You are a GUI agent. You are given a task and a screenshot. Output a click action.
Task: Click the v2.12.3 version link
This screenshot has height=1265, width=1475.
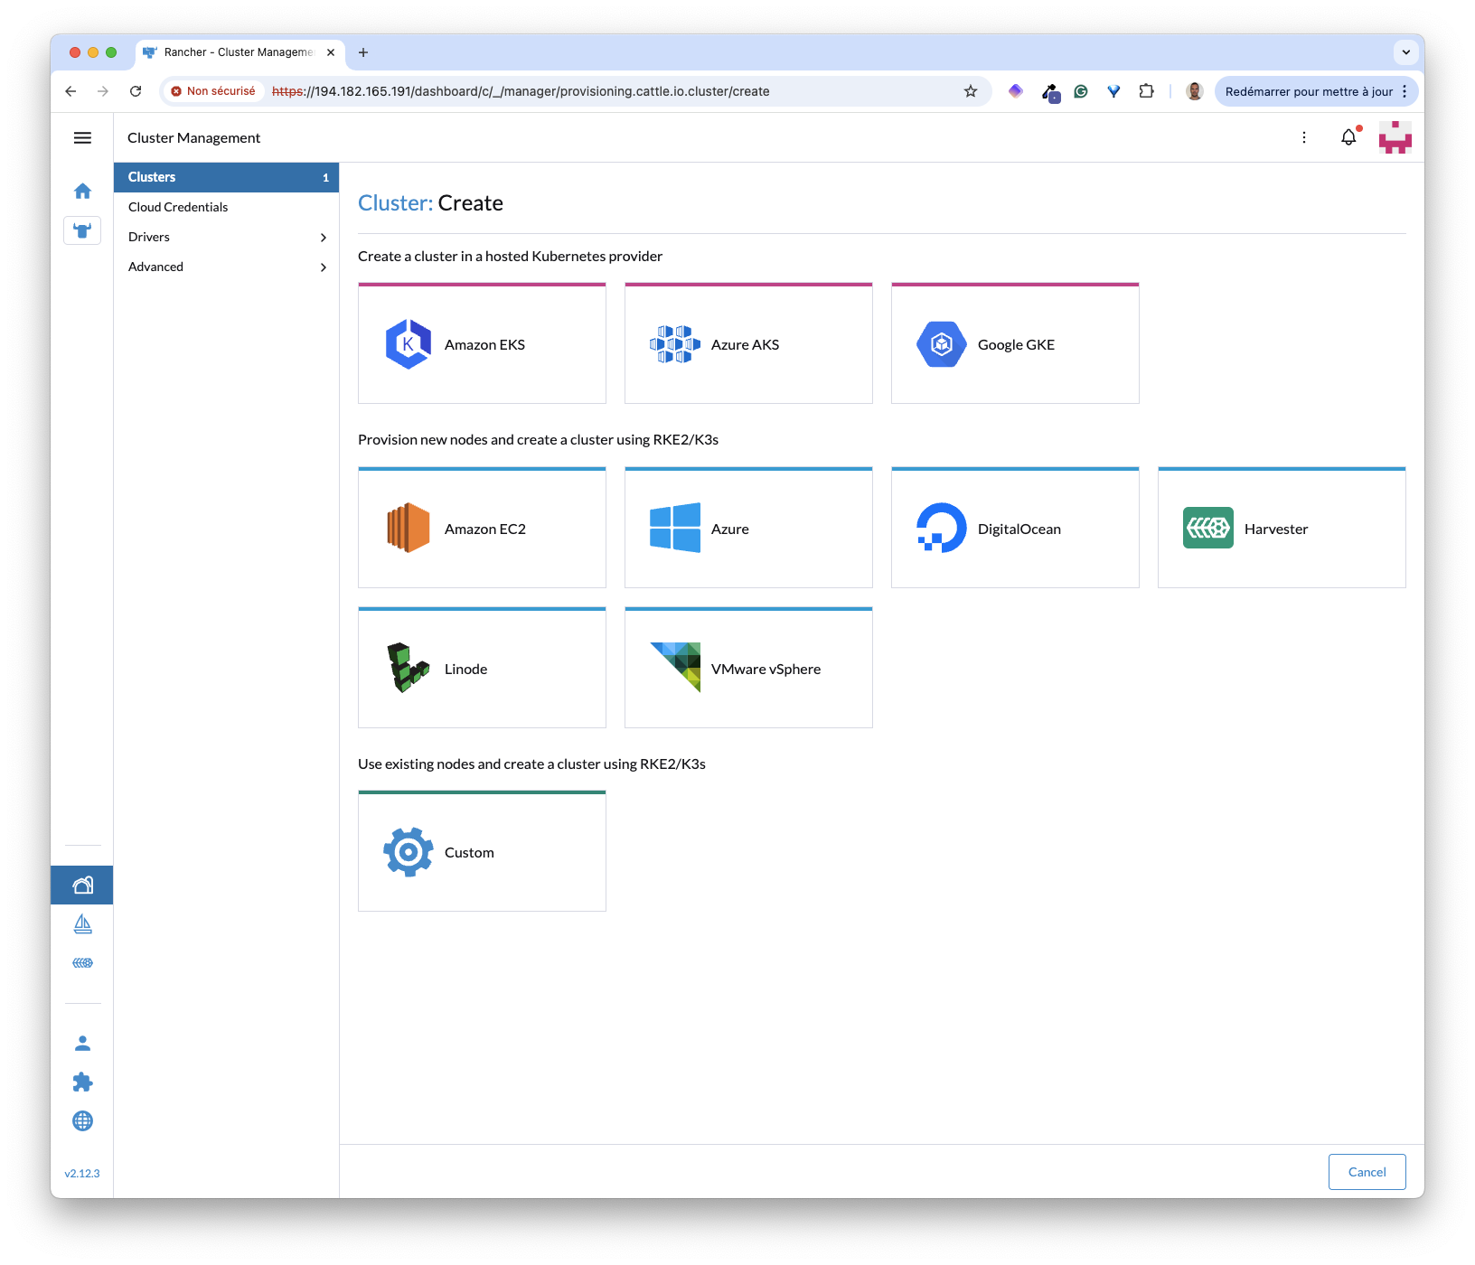coord(82,1174)
